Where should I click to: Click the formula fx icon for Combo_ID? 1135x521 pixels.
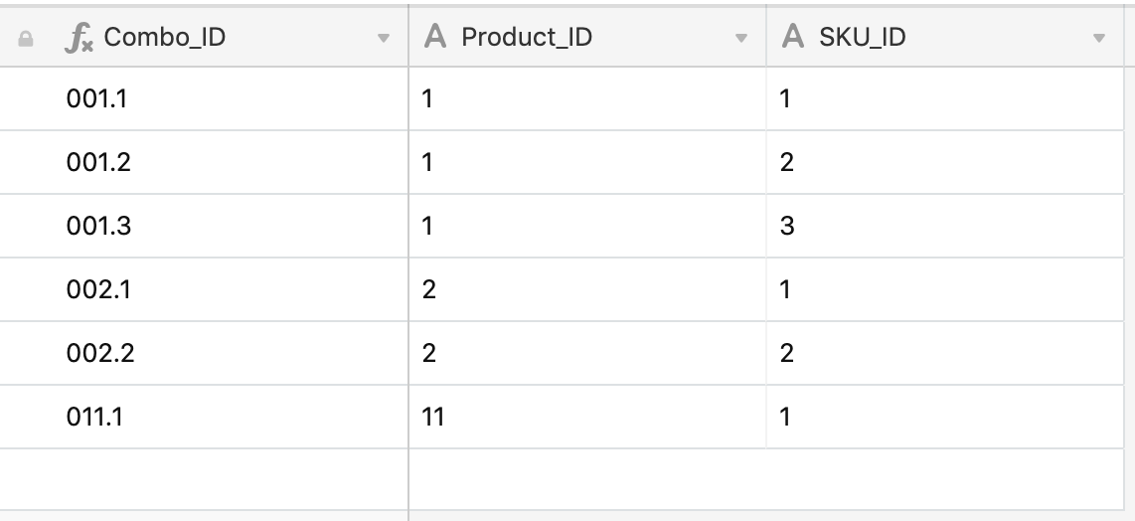coord(79,38)
